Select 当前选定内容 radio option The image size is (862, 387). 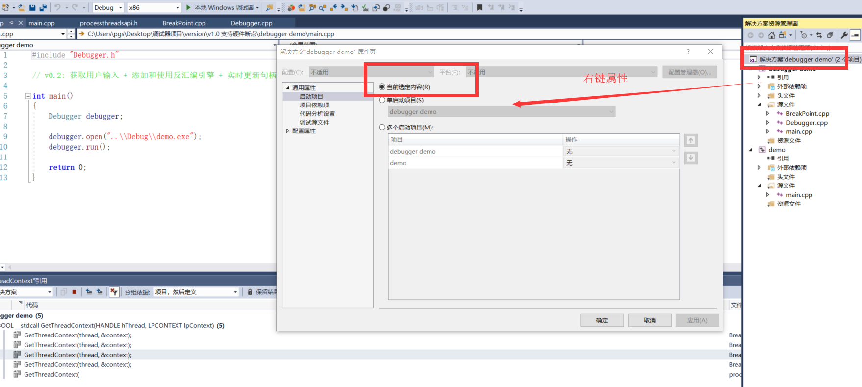pyautogui.click(x=382, y=87)
